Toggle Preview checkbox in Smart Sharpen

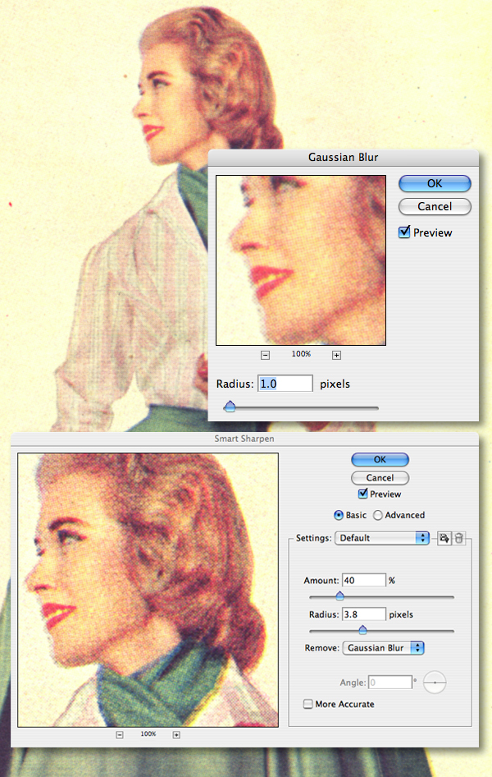coord(363,494)
